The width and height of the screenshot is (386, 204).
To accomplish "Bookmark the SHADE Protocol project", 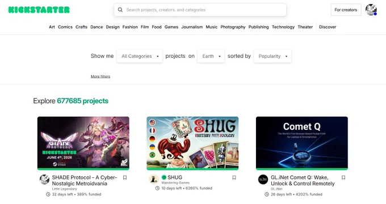I will click(125, 177).
